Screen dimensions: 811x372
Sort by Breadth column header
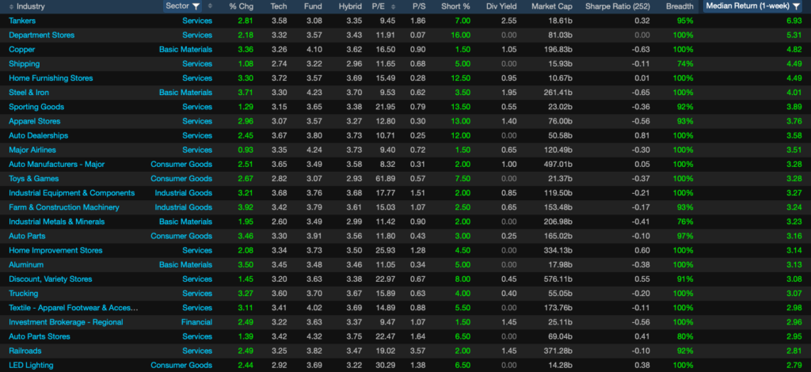pyautogui.click(x=680, y=6)
